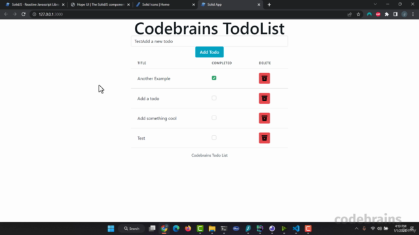Go forward in browser history
Image resolution: width=419 pixels, height=235 pixels.
point(14,14)
